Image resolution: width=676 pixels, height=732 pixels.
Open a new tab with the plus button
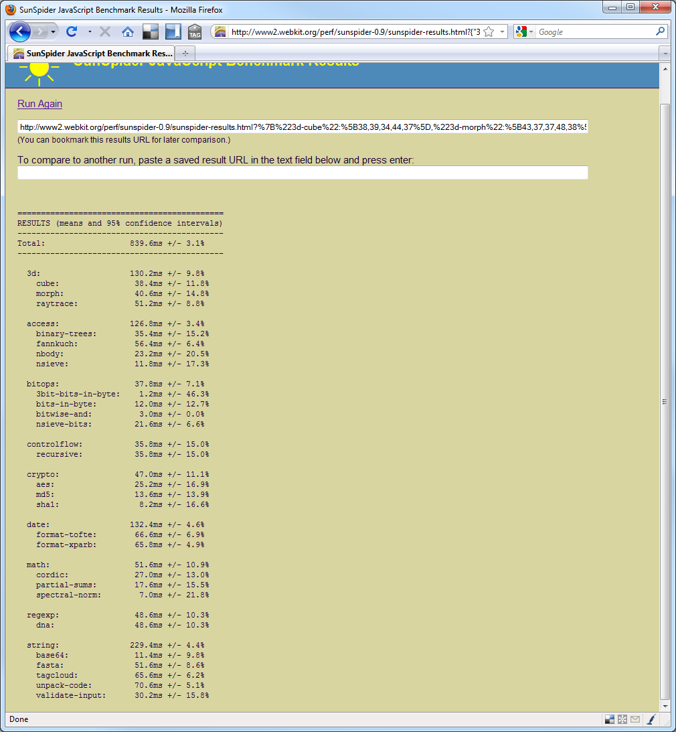click(x=185, y=53)
